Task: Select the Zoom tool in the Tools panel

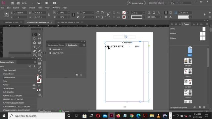Action: pos(39,72)
